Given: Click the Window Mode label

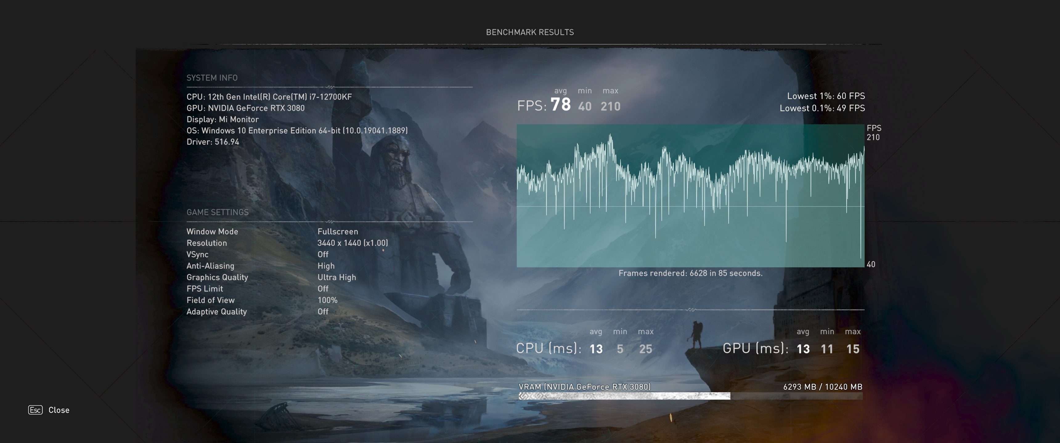Looking at the screenshot, I should [212, 231].
